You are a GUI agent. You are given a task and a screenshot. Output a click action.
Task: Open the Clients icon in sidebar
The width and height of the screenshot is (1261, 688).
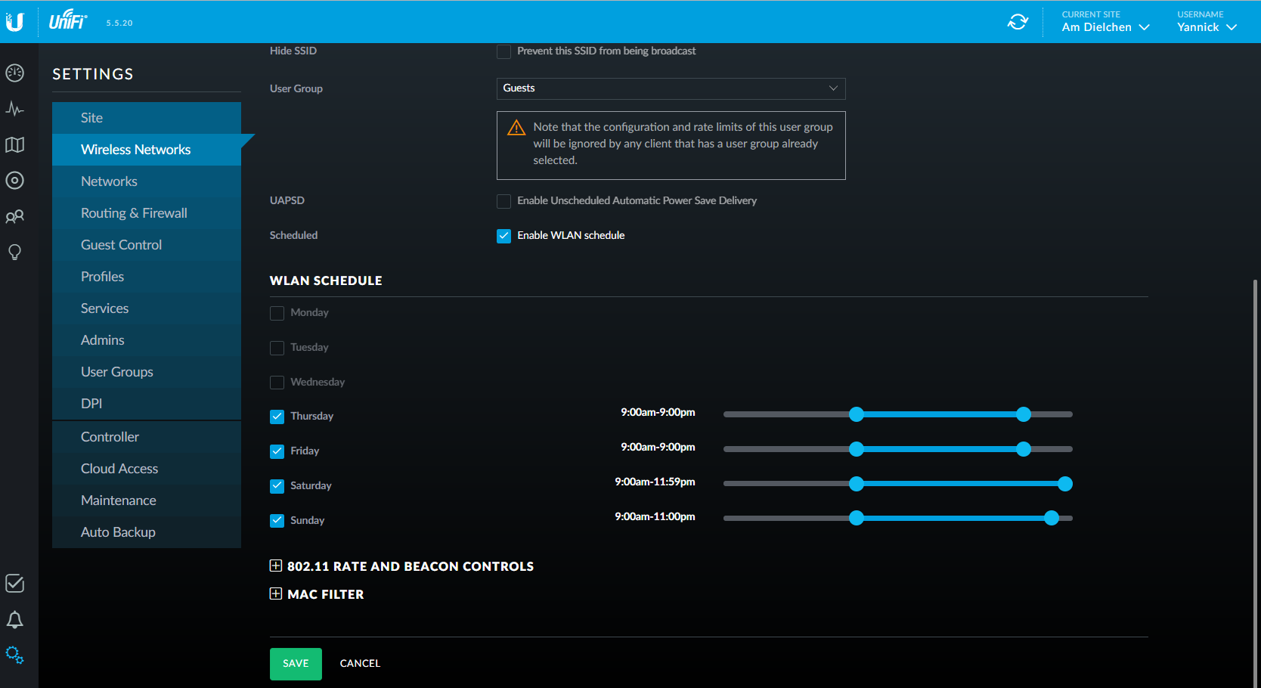click(x=15, y=217)
